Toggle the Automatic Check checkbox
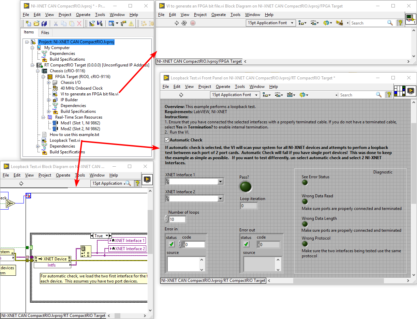417x319 pixels. 167,140
